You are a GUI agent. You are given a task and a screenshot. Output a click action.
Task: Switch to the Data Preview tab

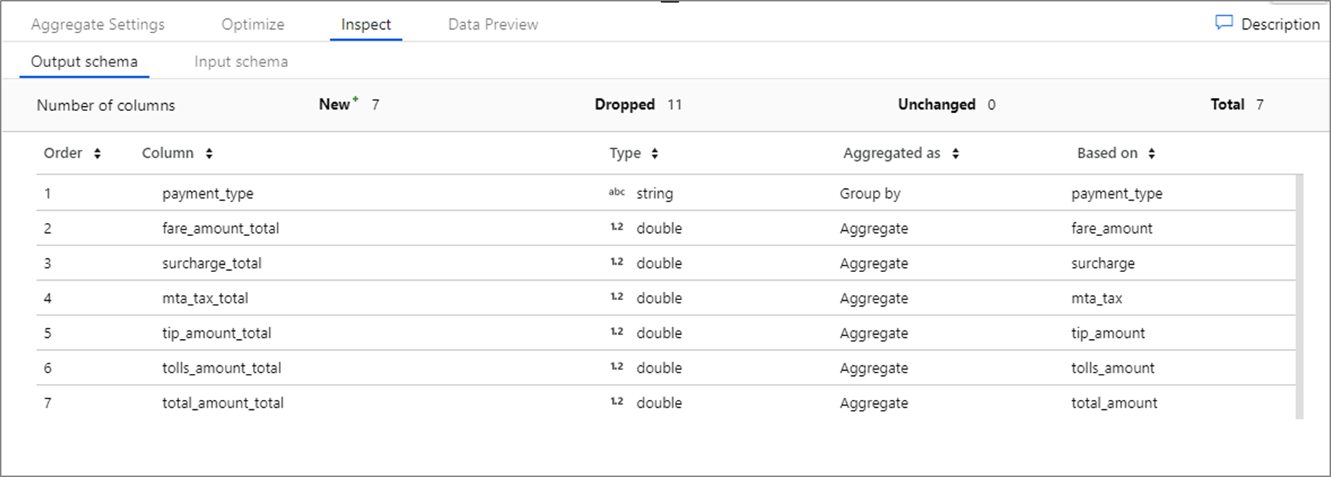[x=492, y=24]
